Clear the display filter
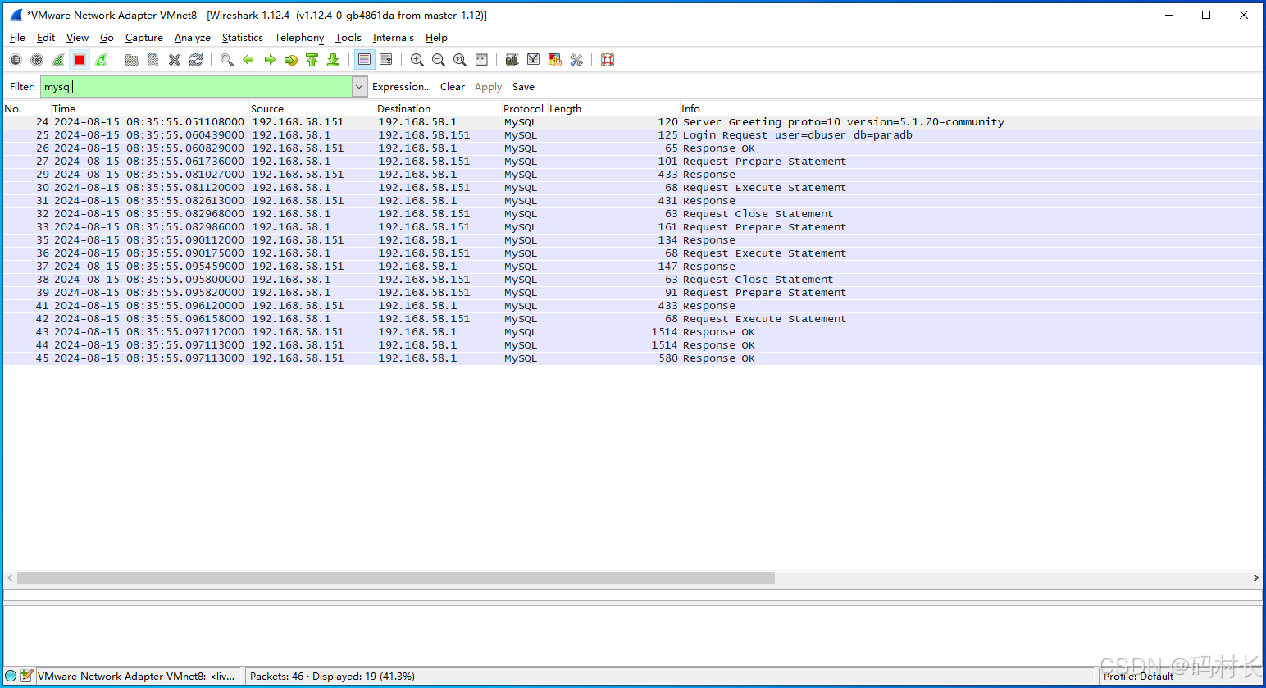The width and height of the screenshot is (1266, 688). coord(453,87)
